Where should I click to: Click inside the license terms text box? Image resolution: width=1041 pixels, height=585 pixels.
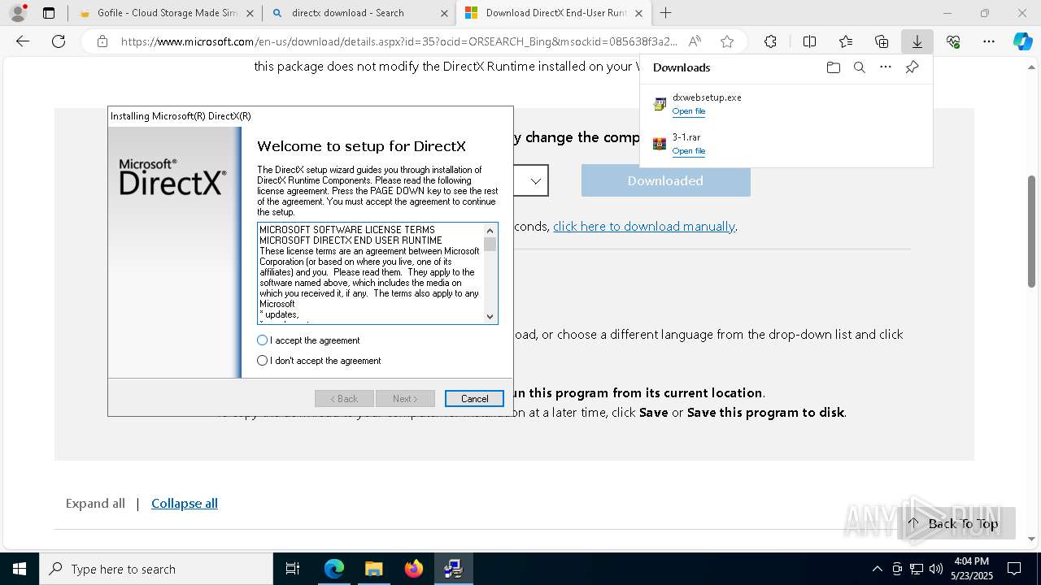371,273
